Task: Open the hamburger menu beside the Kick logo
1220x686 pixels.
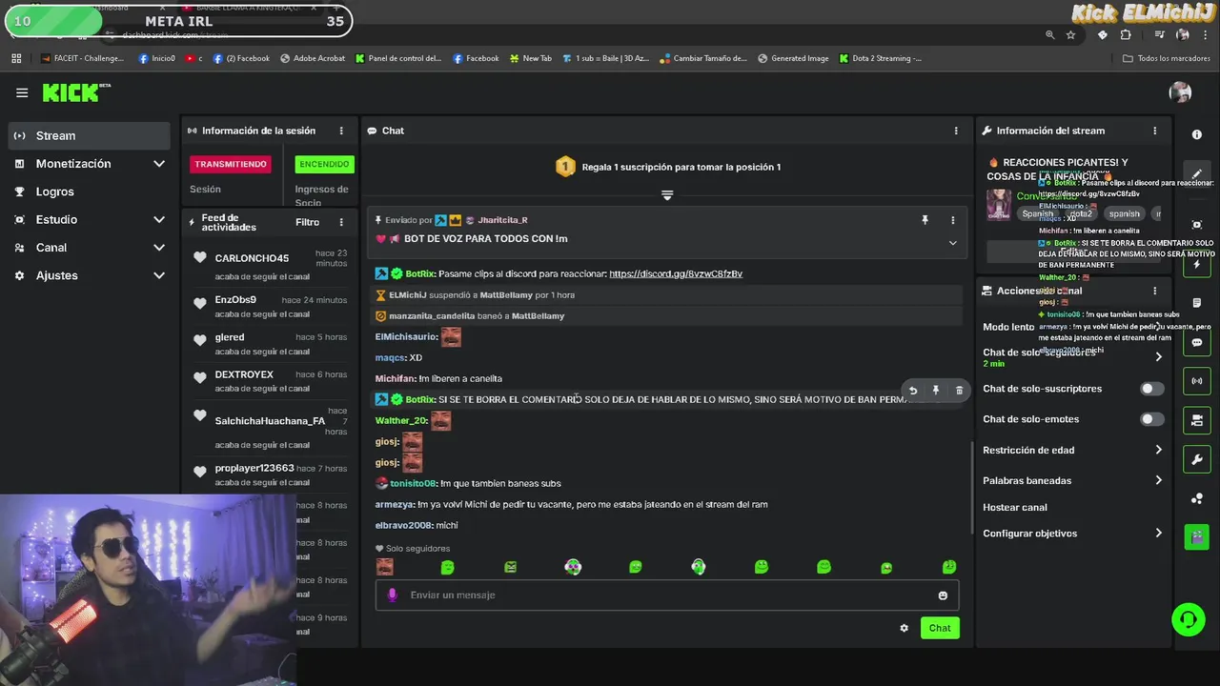Action: tap(22, 92)
